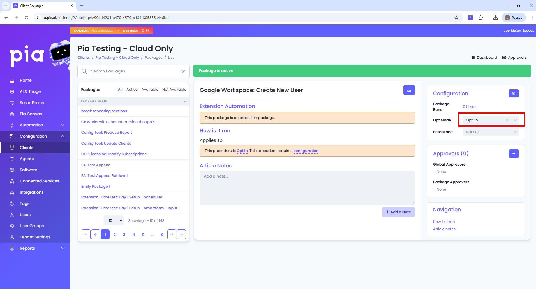
Task: Go to next page arrow in pagination
Action: [172, 234]
